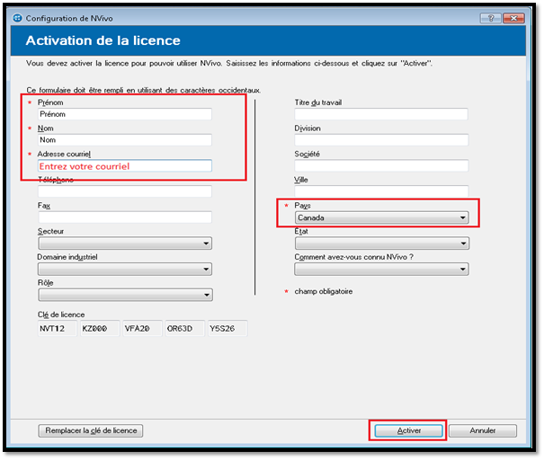This screenshot has width=544, height=460.
Task: Expand the État dropdown
Action: [x=381, y=243]
